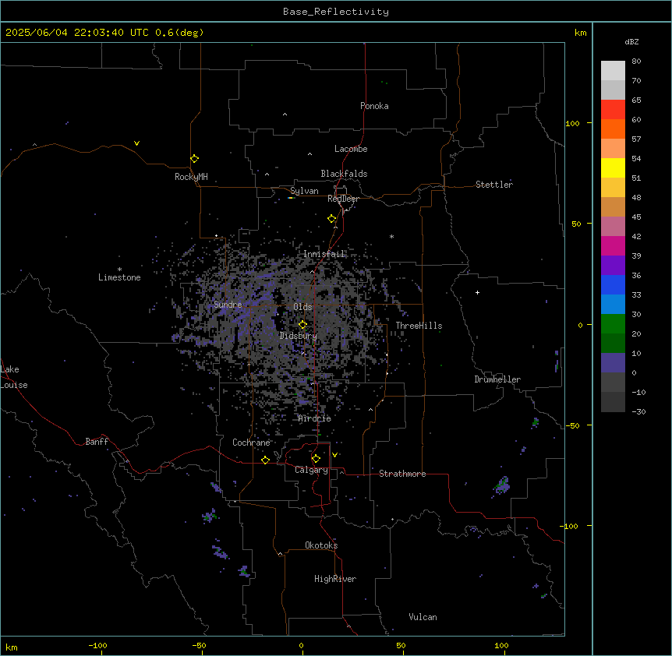Viewport: 672px width, 656px height.
Task: Click the Didsbury town label
Action: click(x=299, y=336)
